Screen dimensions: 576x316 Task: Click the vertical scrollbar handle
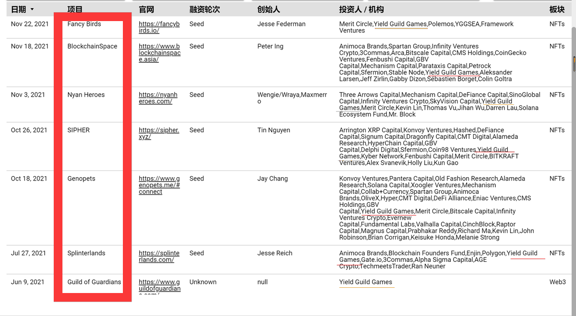(573, 63)
